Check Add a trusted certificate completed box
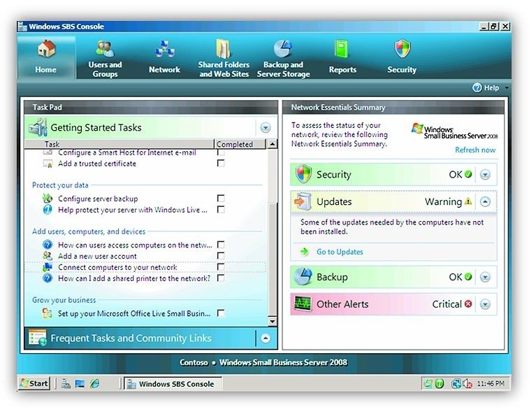529x416 pixels. click(x=221, y=164)
